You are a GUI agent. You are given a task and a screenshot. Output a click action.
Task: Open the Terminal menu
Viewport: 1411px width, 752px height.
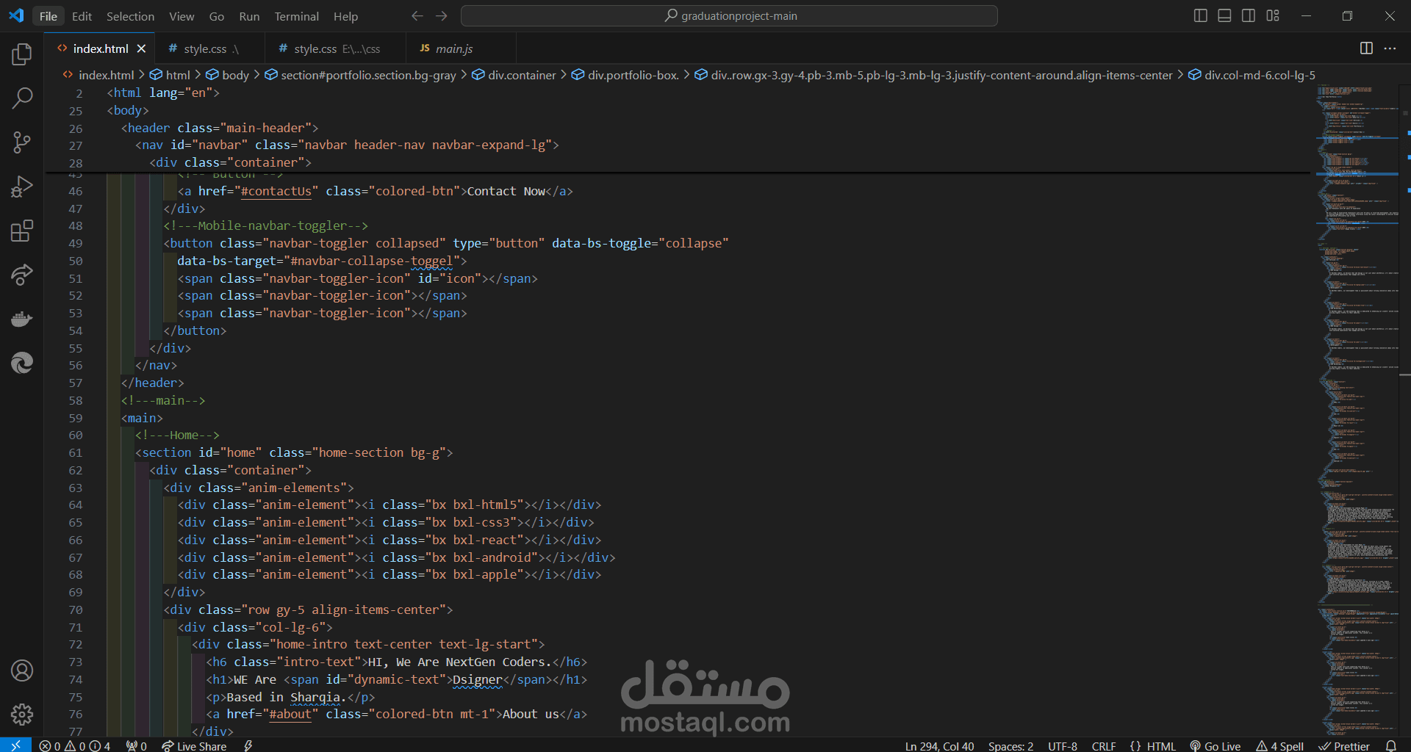point(296,16)
